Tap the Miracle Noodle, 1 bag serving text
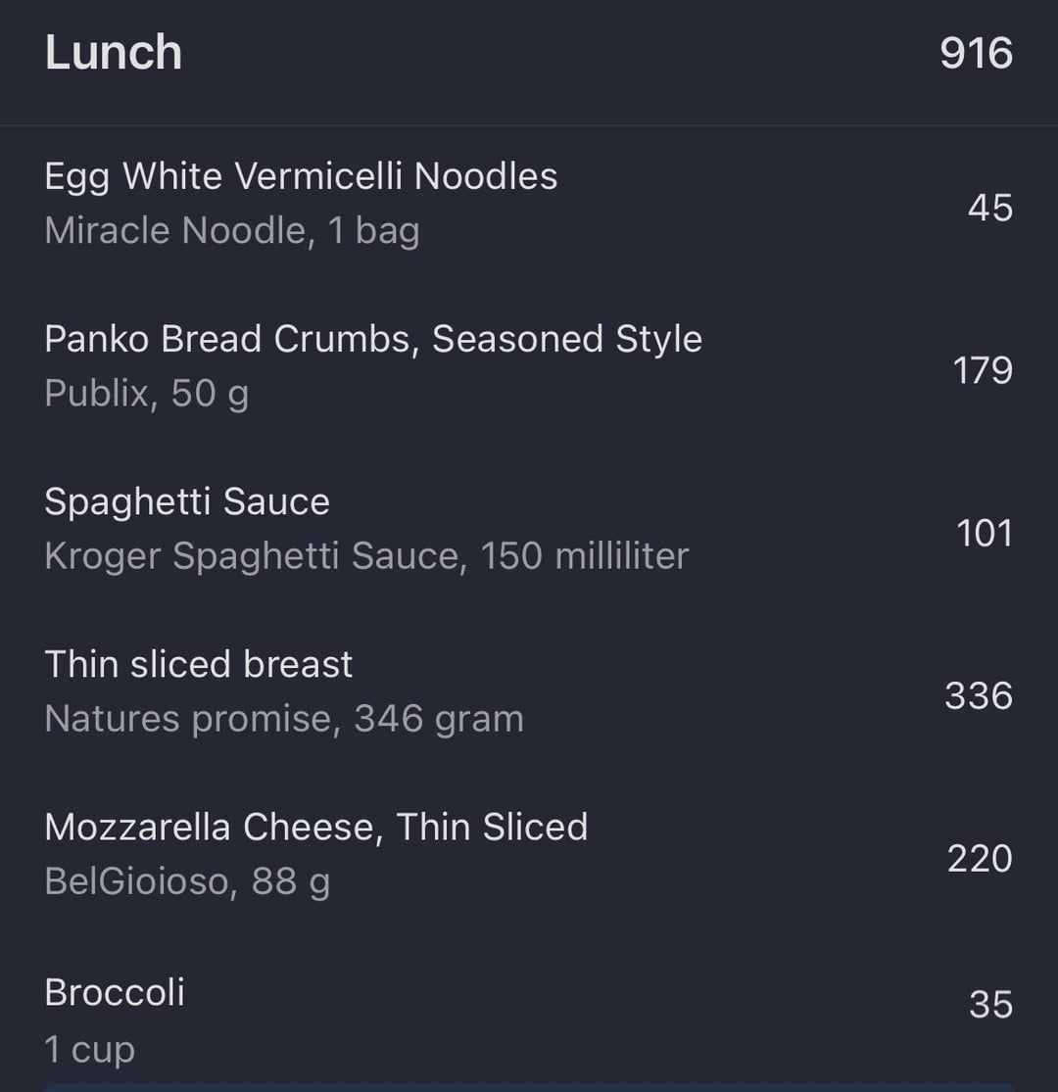1058x1092 pixels. click(232, 231)
